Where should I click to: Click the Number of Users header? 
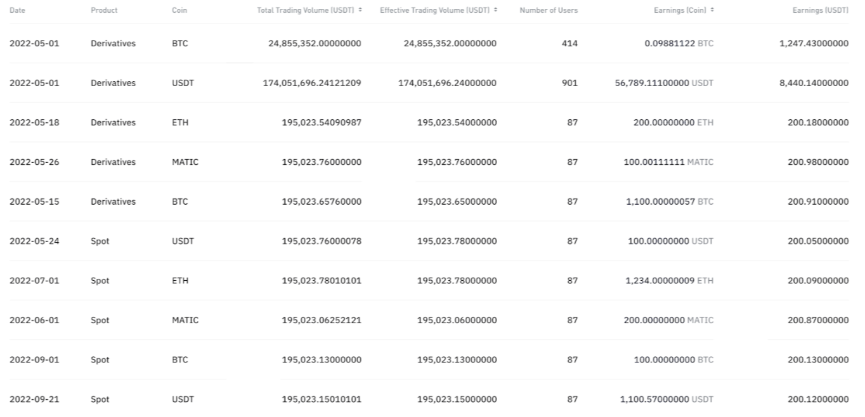[x=549, y=11]
